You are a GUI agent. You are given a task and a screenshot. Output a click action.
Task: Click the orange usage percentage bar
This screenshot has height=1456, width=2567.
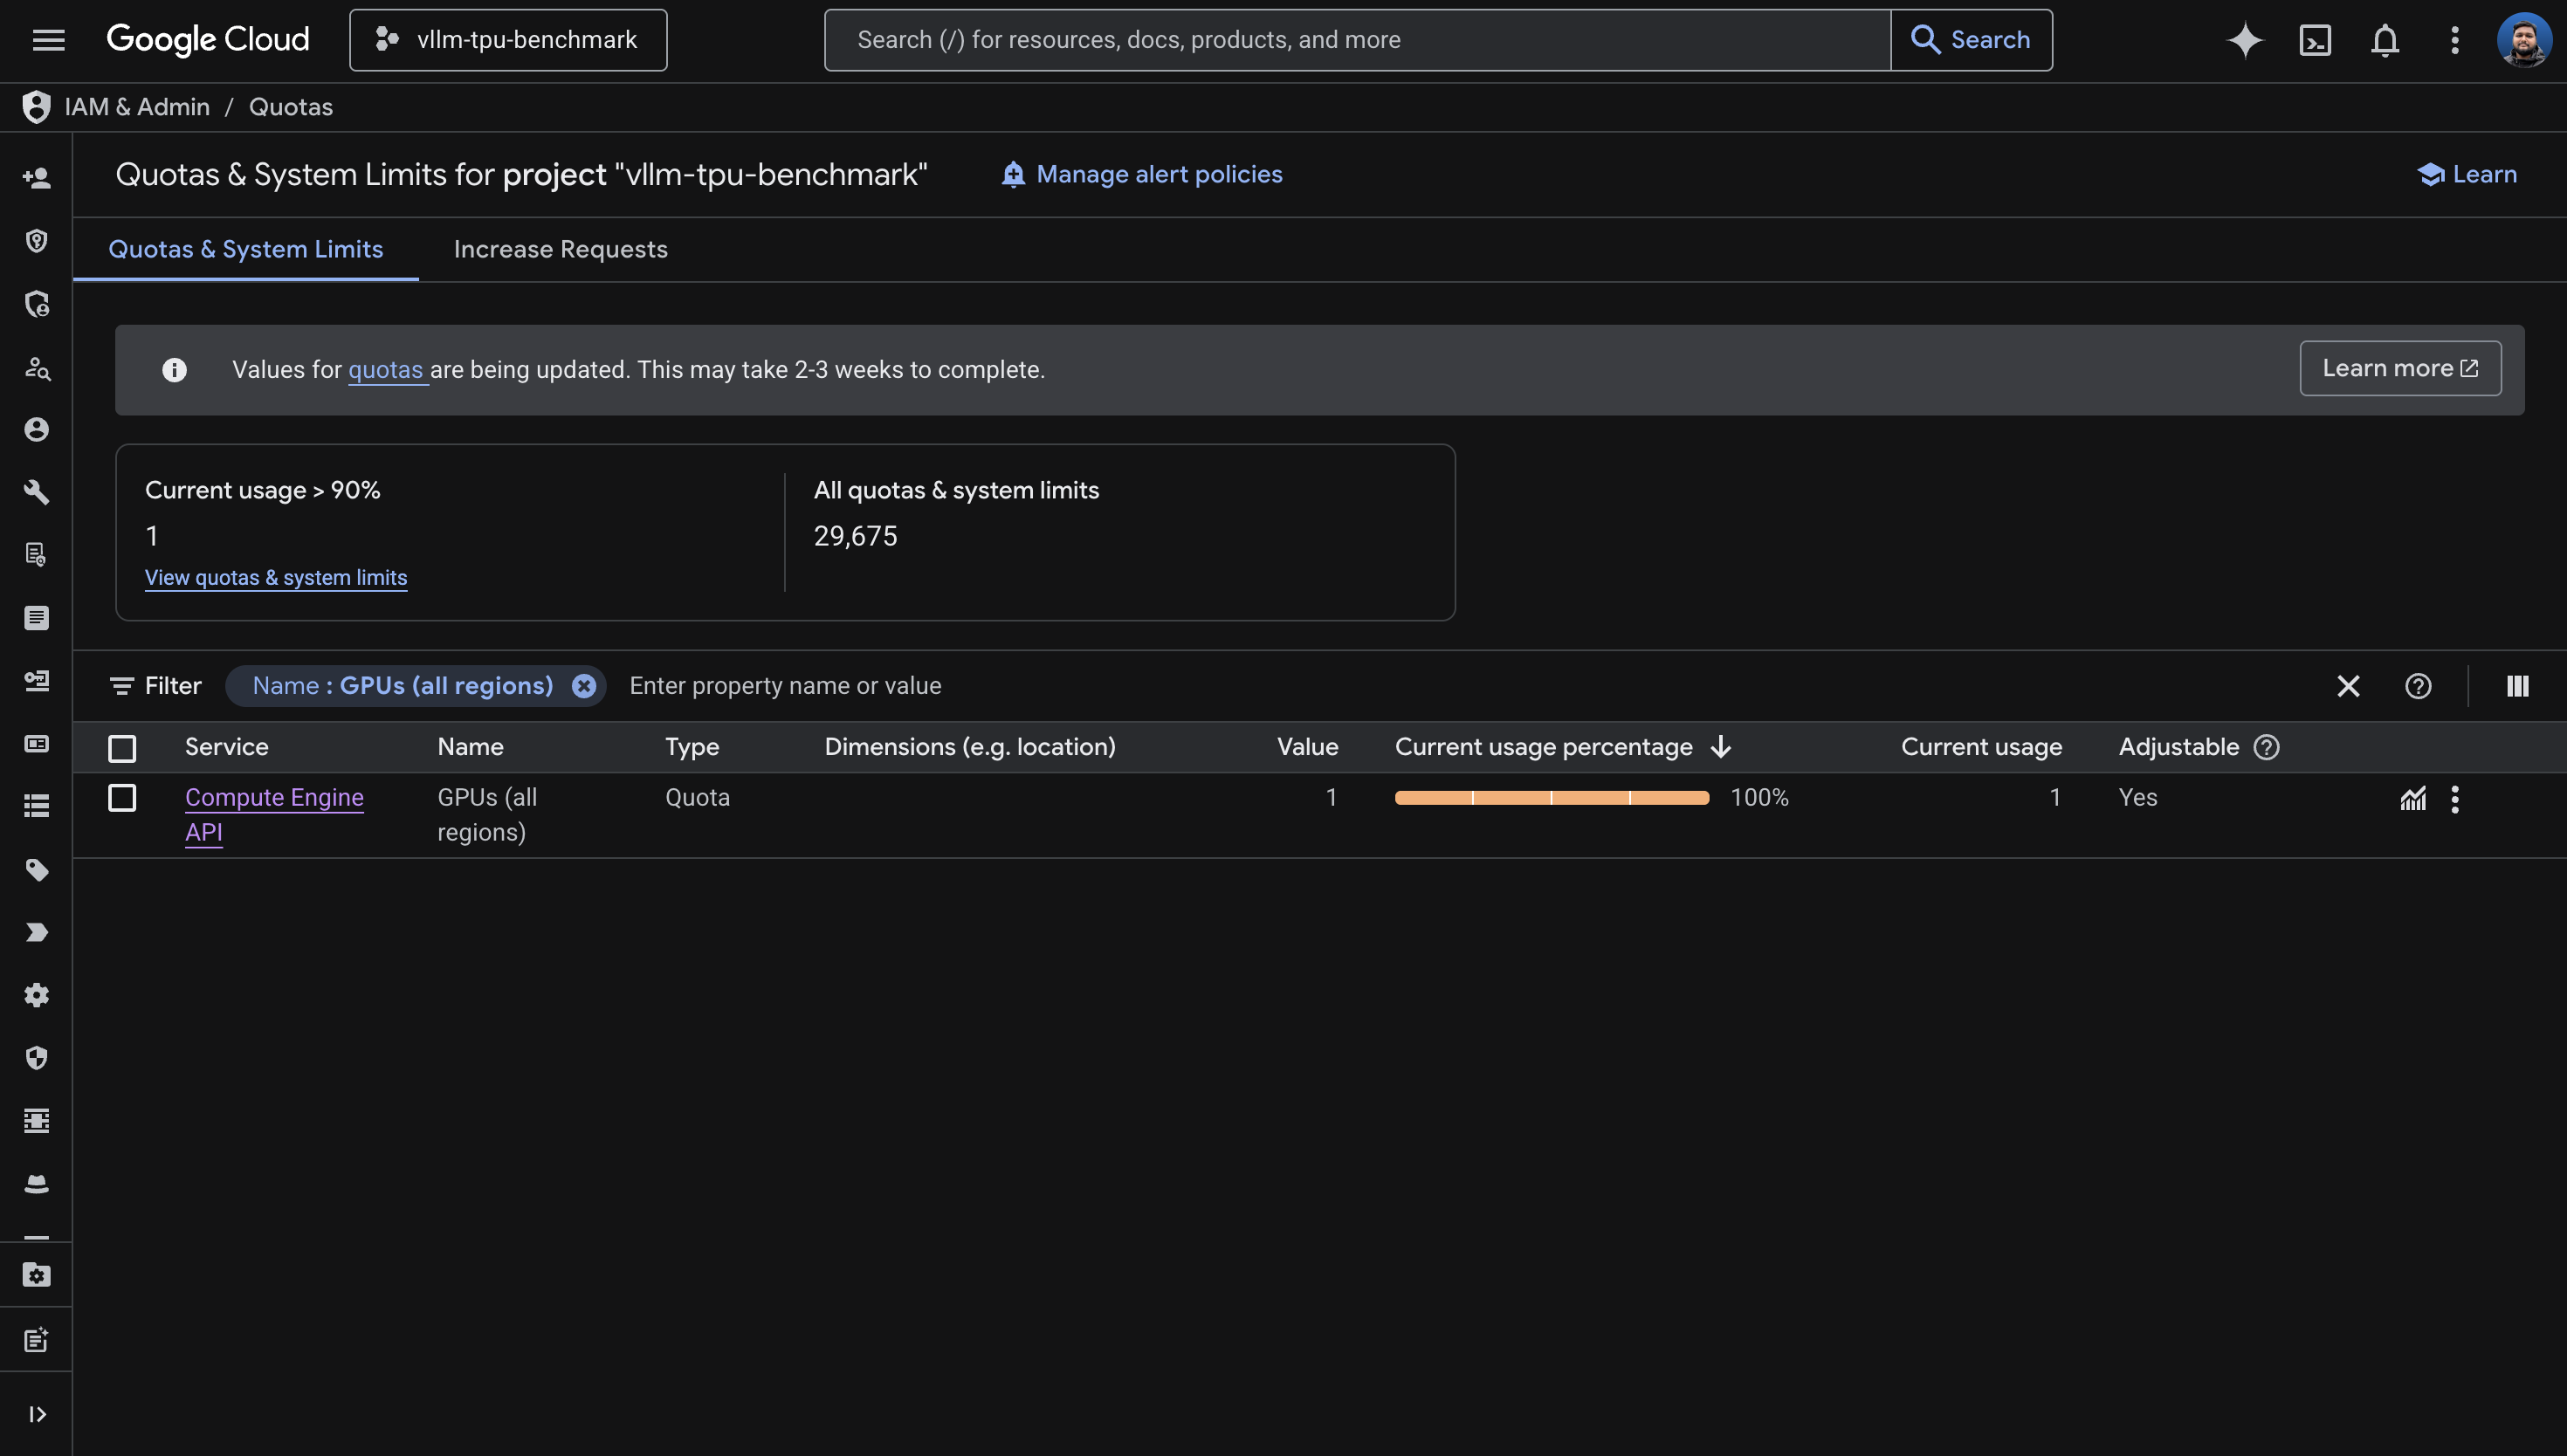(x=1550, y=797)
